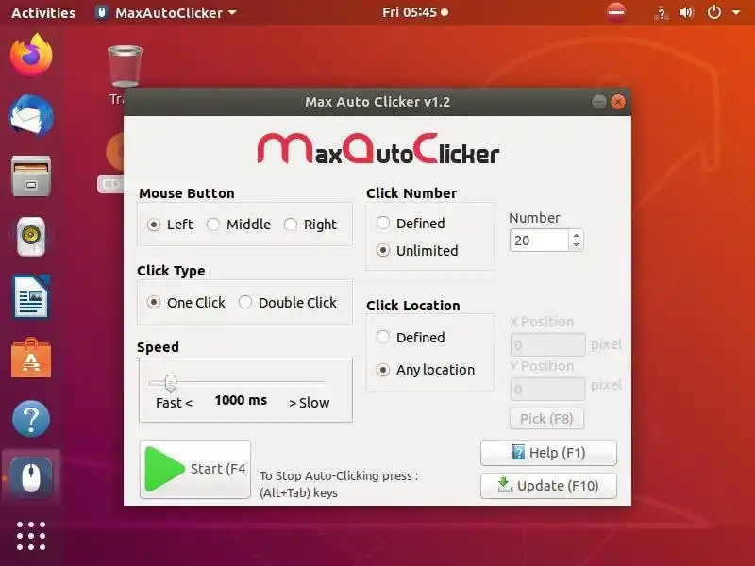Open the Help question mark dock icon
Screen dimensions: 755x566
[x=31, y=418]
